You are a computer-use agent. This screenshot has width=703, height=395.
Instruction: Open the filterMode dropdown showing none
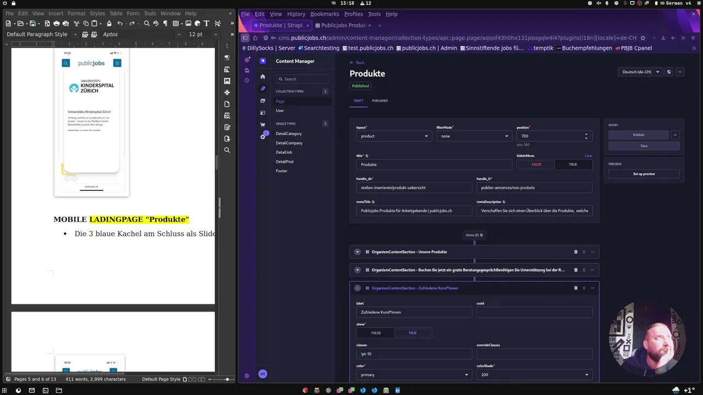point(475,136)
